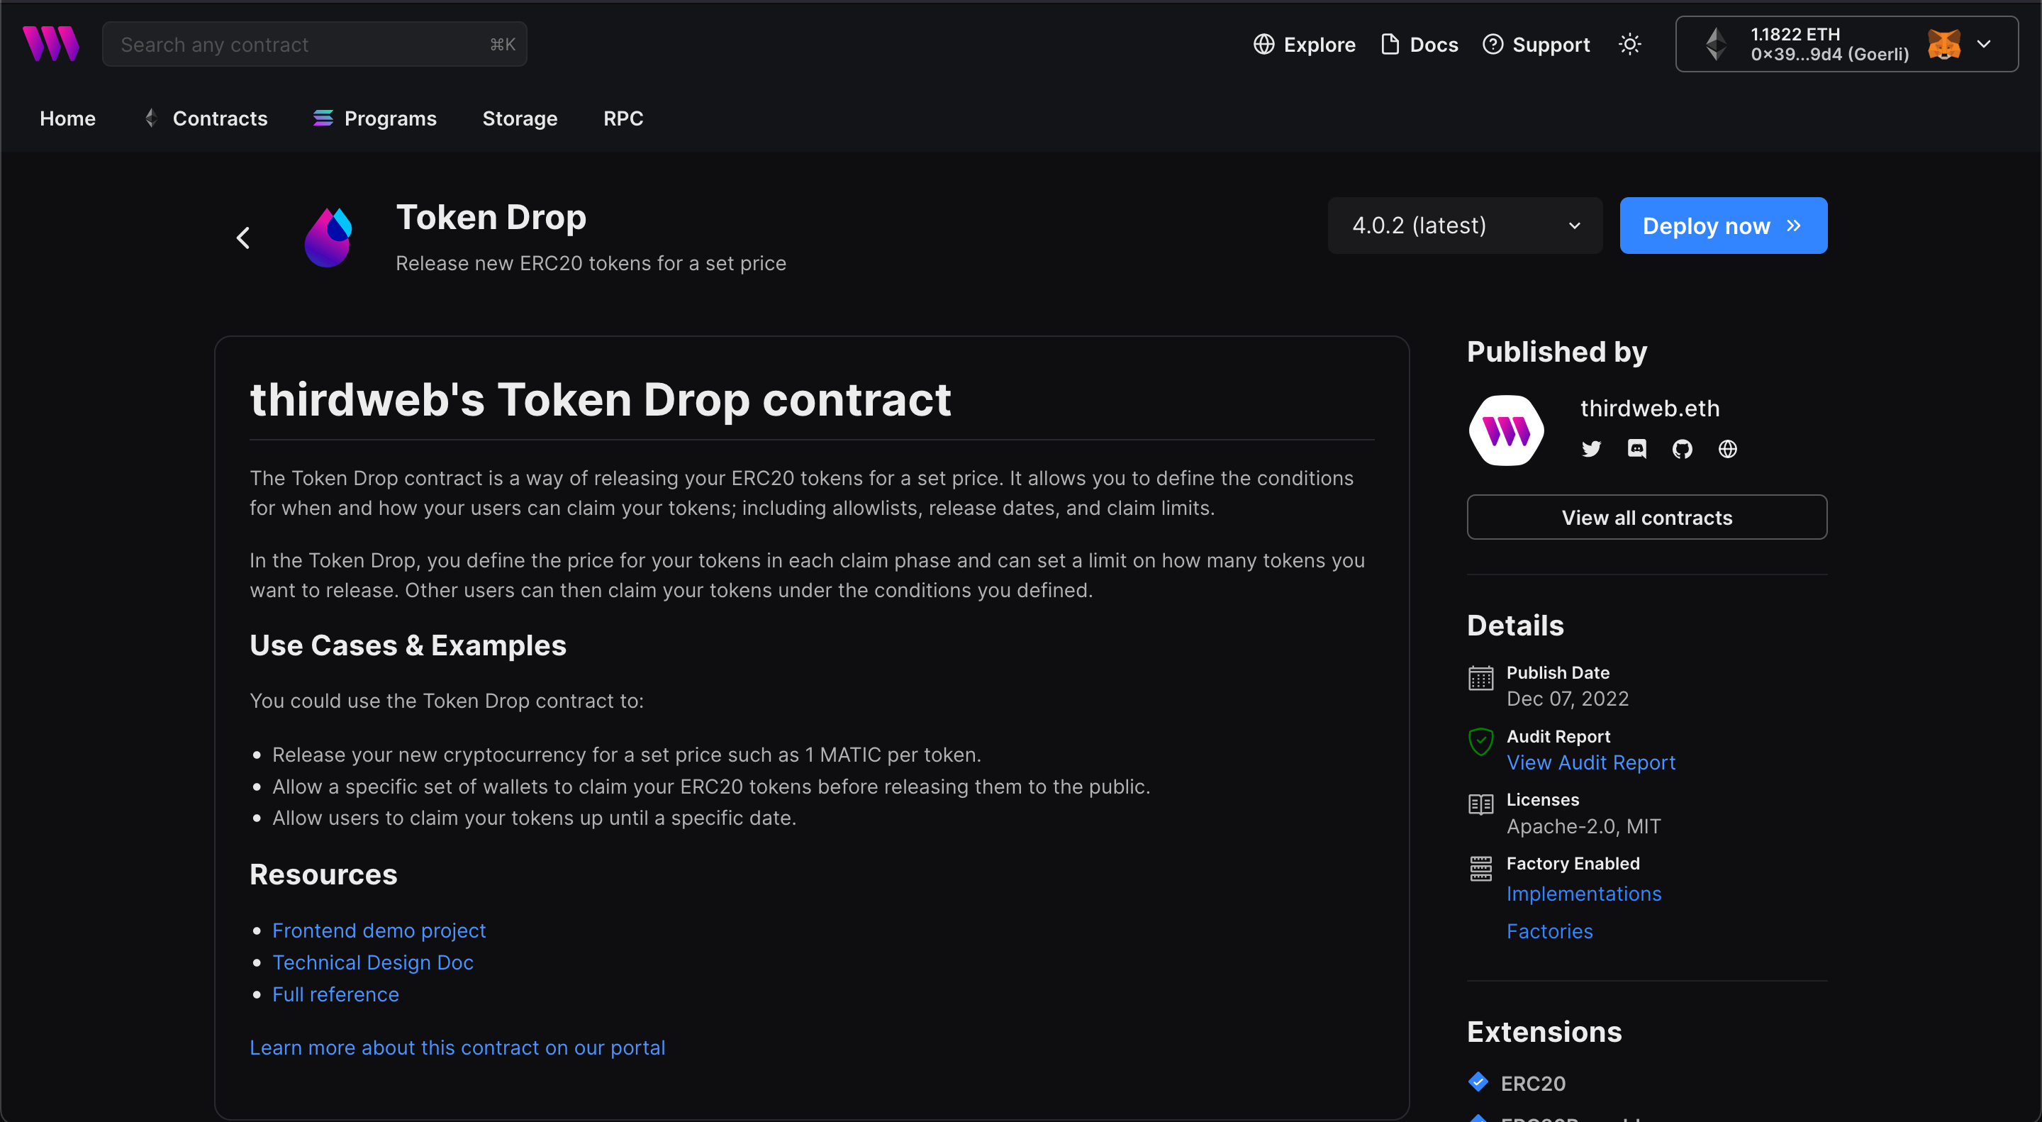Screen dimensions: 2042x1122
Task: Click the Factories link under Factory Enabled
Action: [1549, 928]
